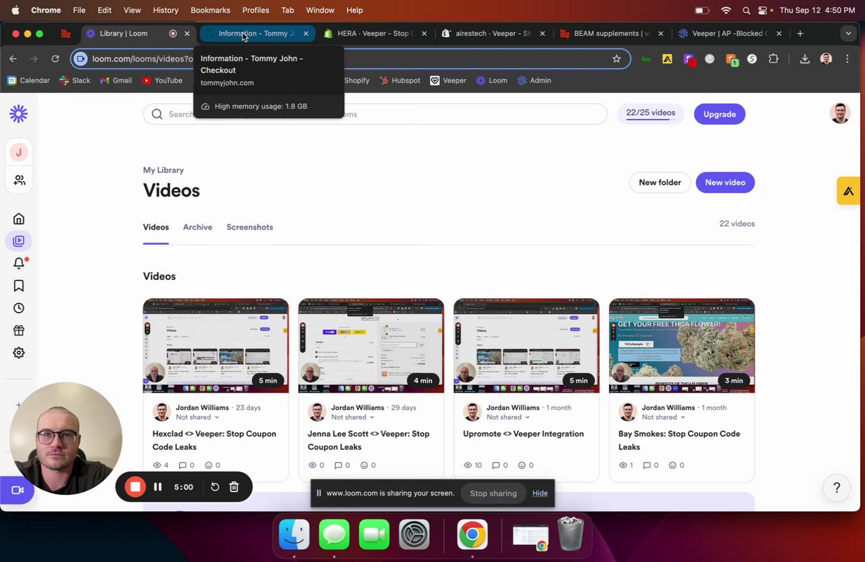Open the Slack bookmark
Viewport: 865px width, 562px height.
pyautogui.click(x=75, y=80)
